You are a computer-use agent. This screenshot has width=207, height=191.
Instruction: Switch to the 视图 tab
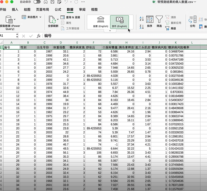click(94, 10)
